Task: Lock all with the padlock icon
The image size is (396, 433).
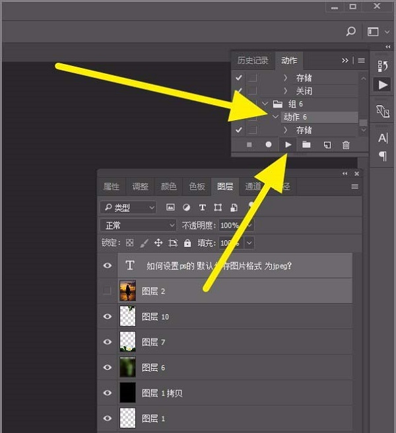Action: pos(187,243)
